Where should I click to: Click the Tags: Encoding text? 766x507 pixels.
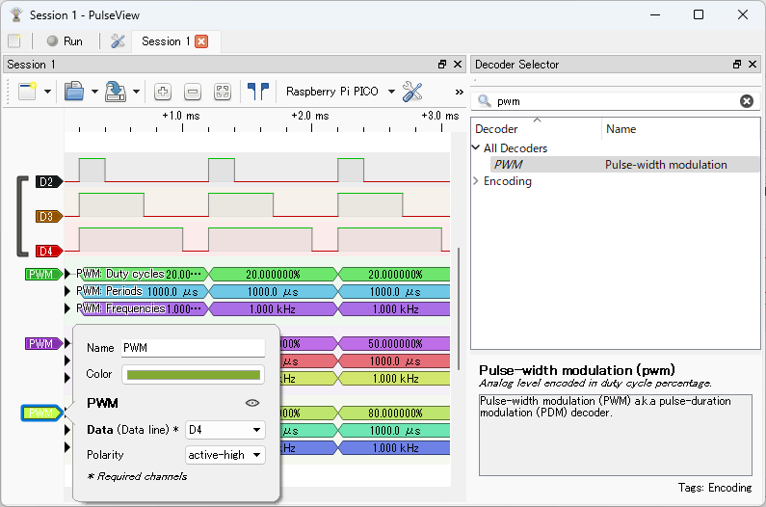coord(715,488)
